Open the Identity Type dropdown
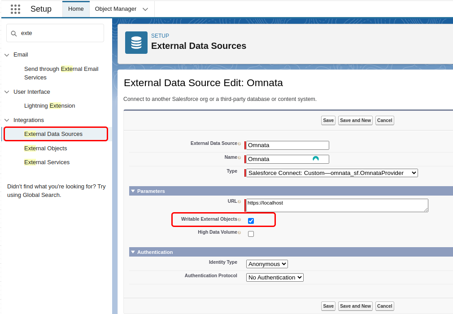 point(267,264)
